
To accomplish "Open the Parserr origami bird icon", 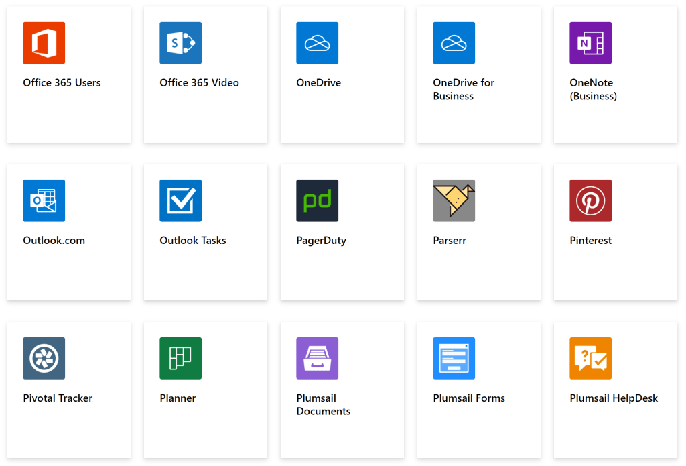I will pyautogui.click(x=454, y=200).
